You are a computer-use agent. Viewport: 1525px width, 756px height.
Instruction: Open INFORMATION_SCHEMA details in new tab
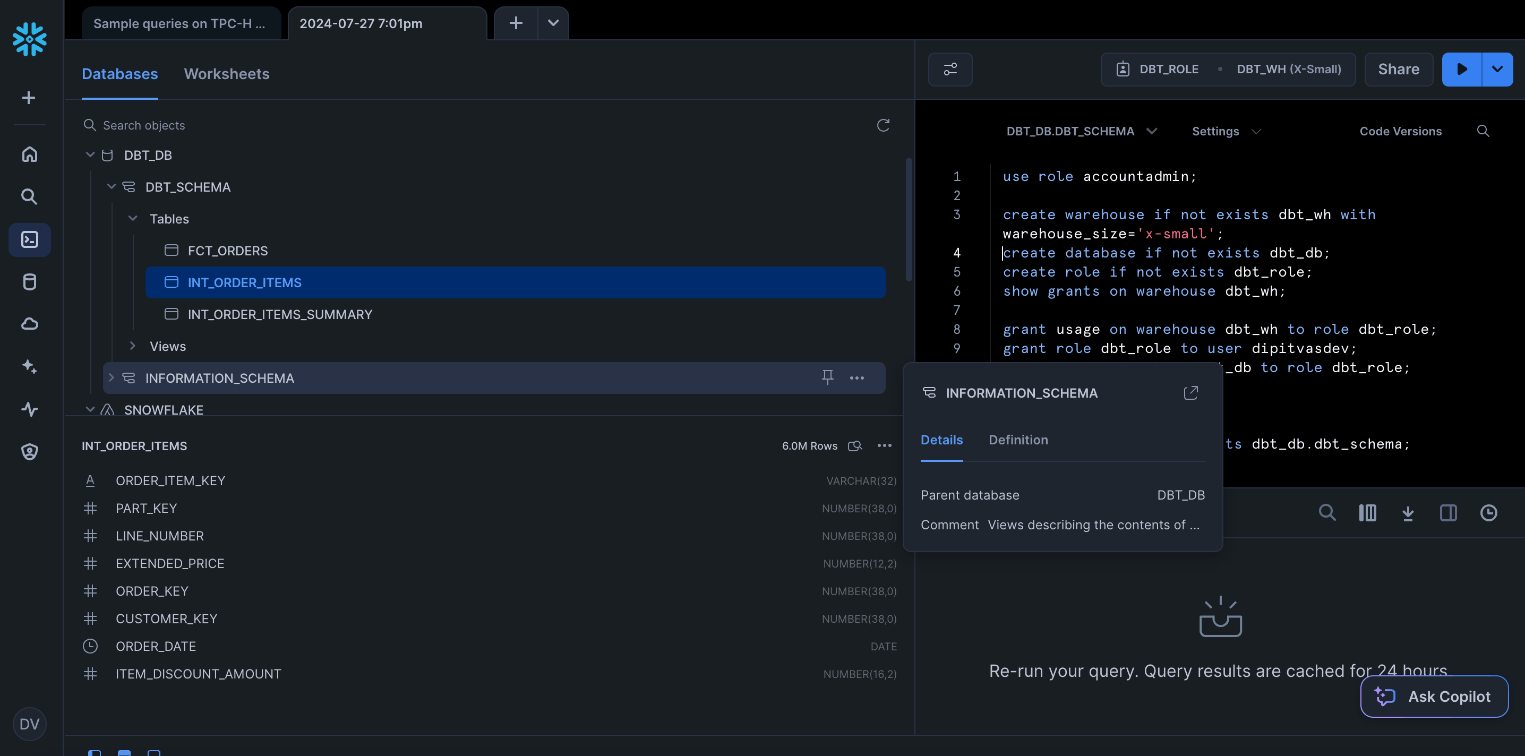coord(1191,392)
